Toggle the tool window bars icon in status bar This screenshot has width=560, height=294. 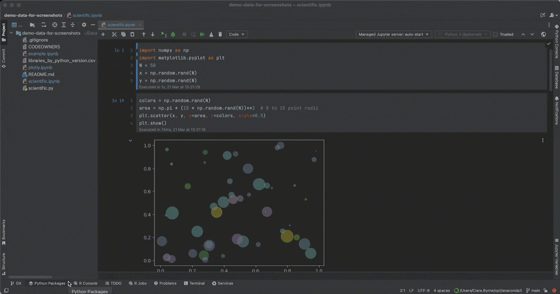pyautogui.click(x=6, y=291)
